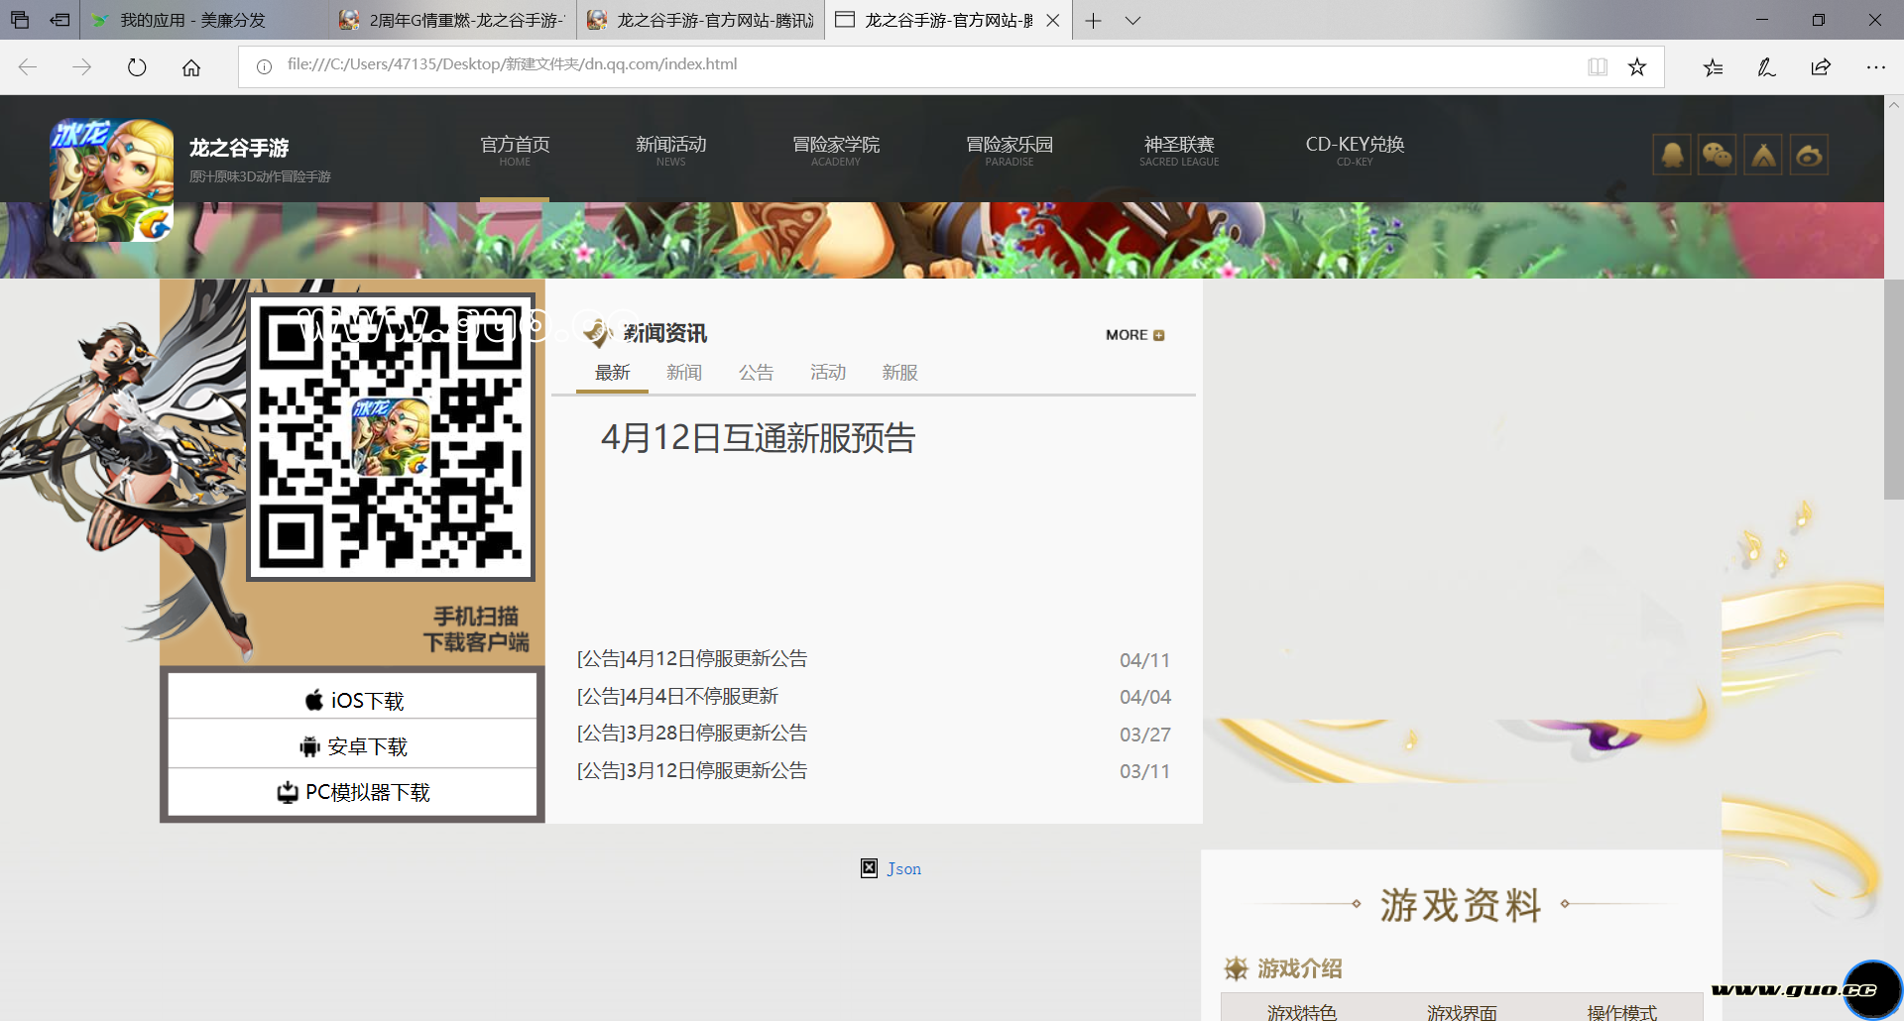Open 操作模式 tab in game info
Image resolution: width=1904 pixels, height=1021 pixels.
click(x=1621, y=1011)
